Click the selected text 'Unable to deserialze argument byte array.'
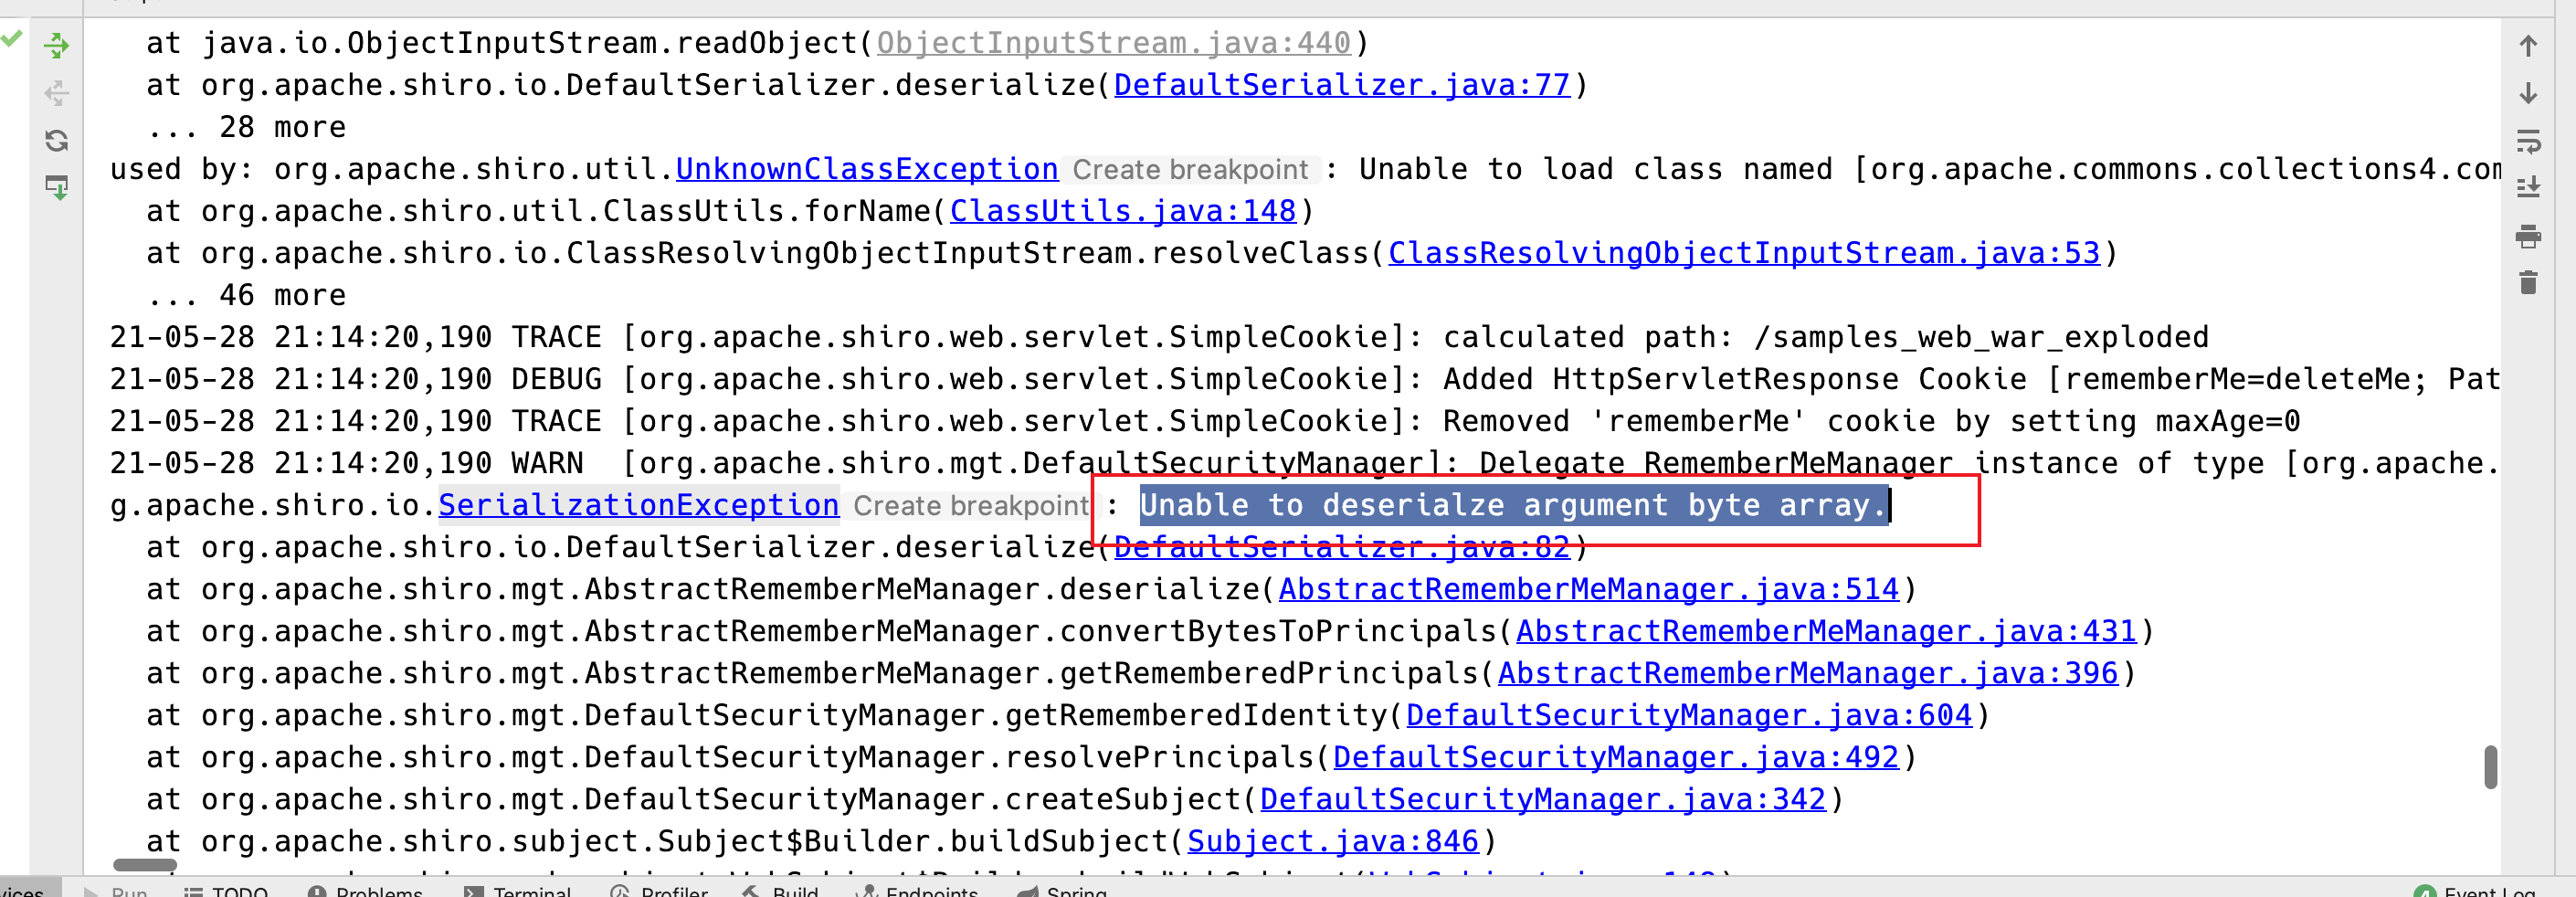Viewport: 2576px width, 897px height. tap(1514, 505)
